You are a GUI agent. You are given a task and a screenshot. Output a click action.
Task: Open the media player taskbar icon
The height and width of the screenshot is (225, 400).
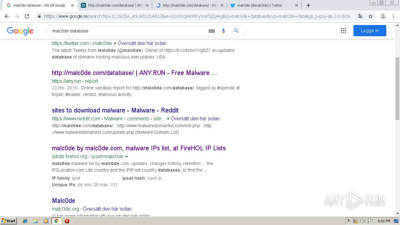[46, 221]
